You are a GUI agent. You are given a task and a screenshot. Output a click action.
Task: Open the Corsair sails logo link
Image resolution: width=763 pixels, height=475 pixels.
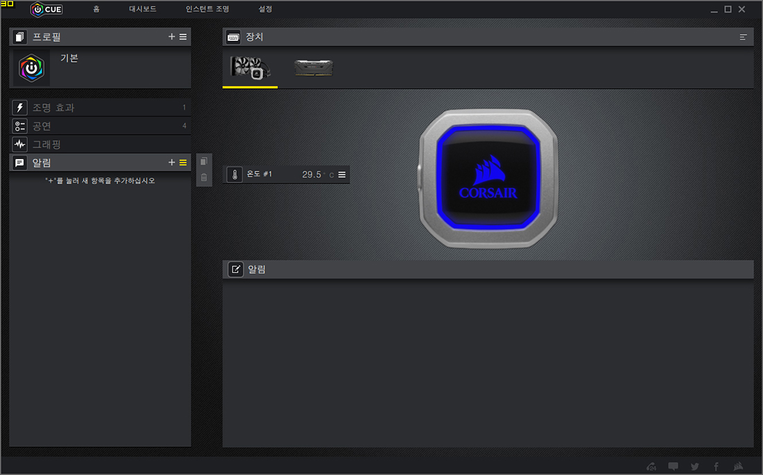point(738,466)
